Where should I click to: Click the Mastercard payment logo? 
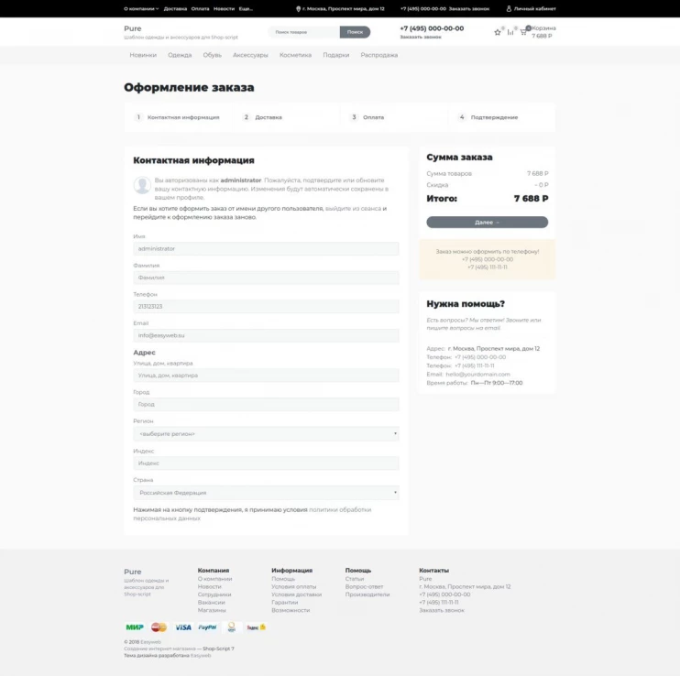click(x=159, y=627)
